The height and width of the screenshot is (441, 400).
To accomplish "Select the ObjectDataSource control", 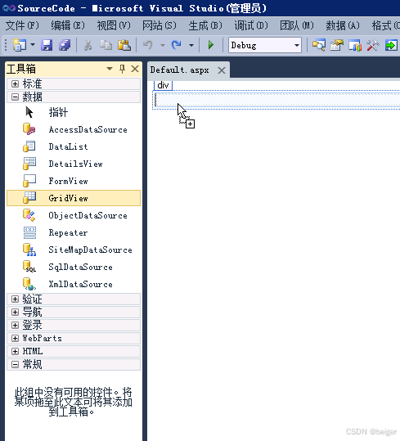I will click(74, 215).
